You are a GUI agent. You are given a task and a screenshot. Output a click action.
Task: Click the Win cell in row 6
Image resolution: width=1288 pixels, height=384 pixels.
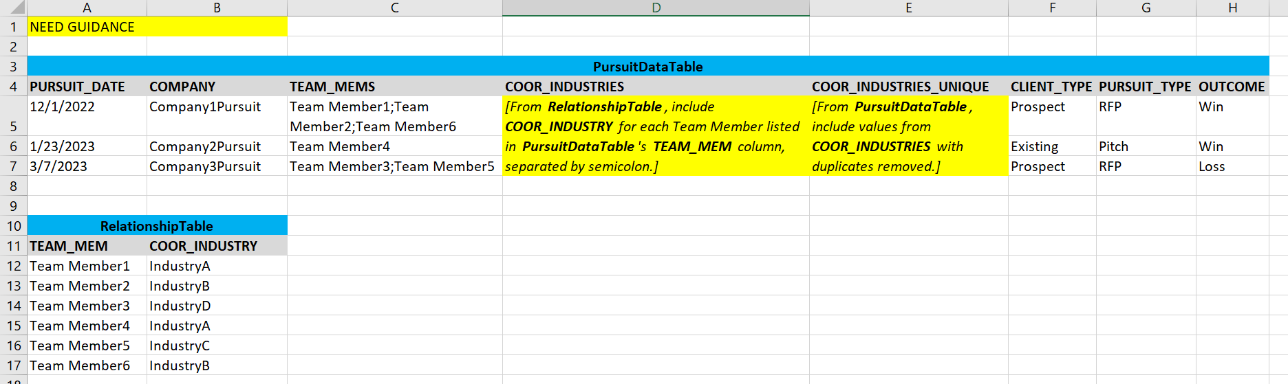tap(1232, 146)
